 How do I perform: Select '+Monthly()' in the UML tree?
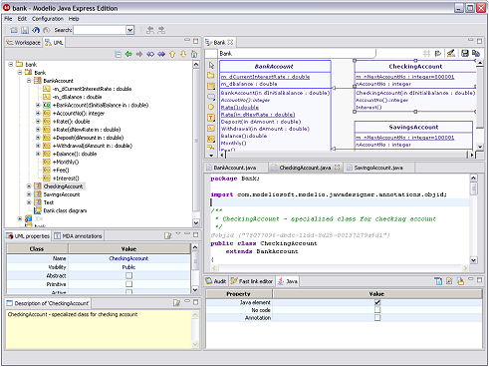click(66, 162)
